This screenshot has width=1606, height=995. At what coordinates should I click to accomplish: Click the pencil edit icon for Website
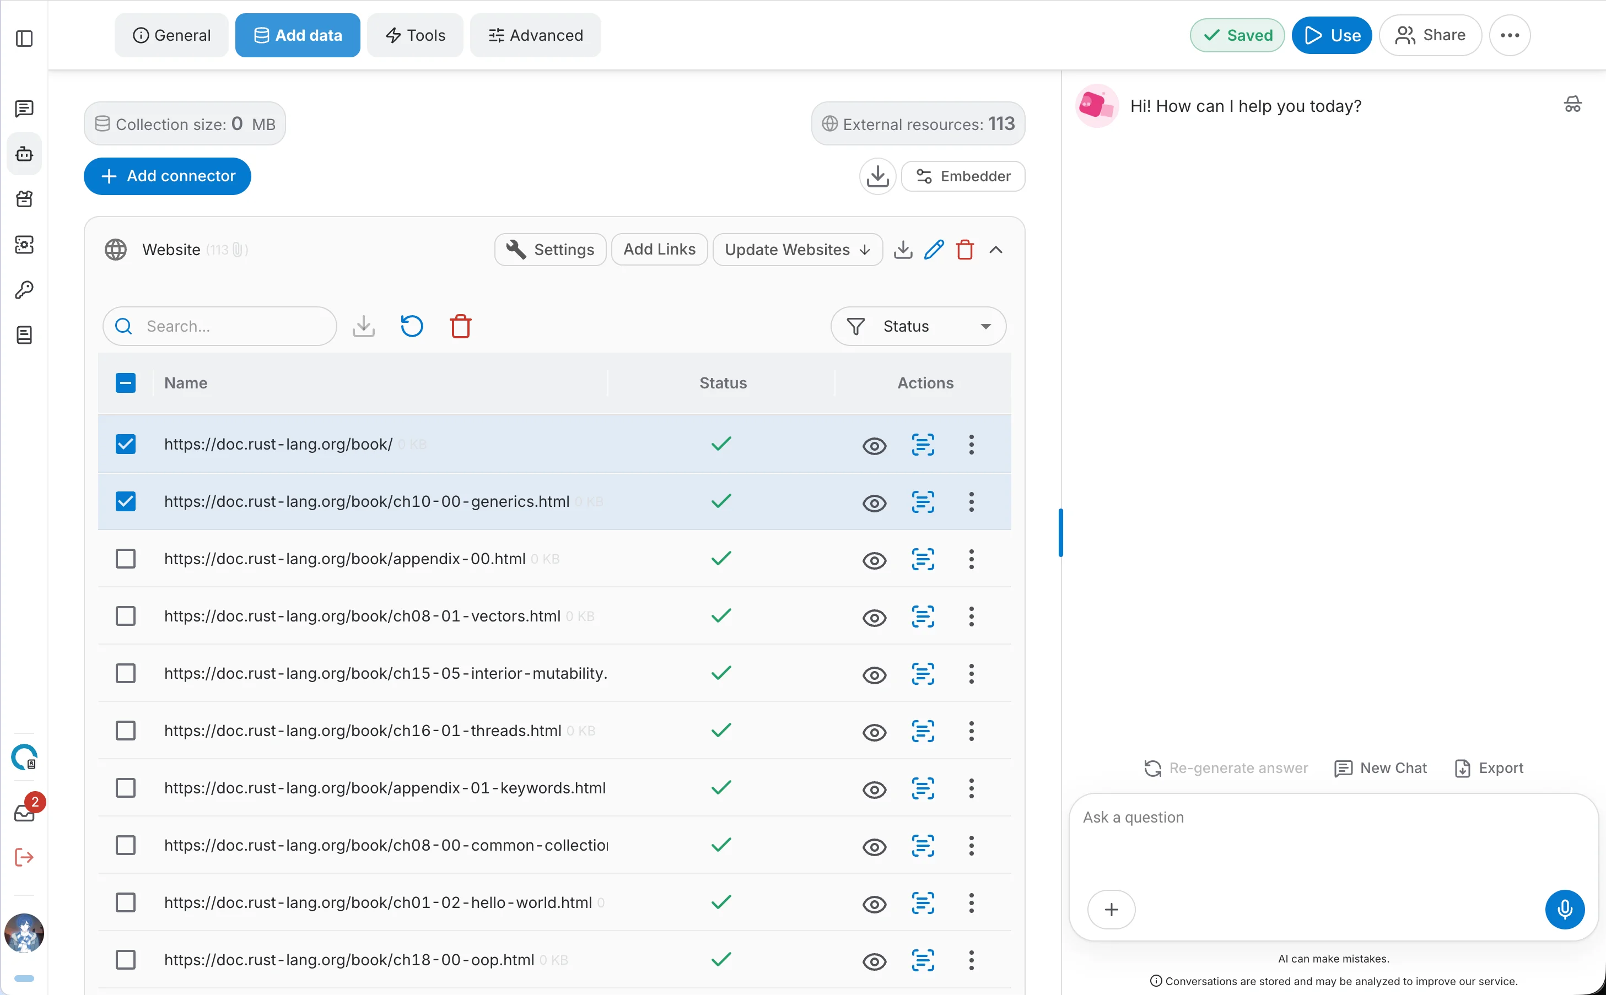(x=933, y=250)
